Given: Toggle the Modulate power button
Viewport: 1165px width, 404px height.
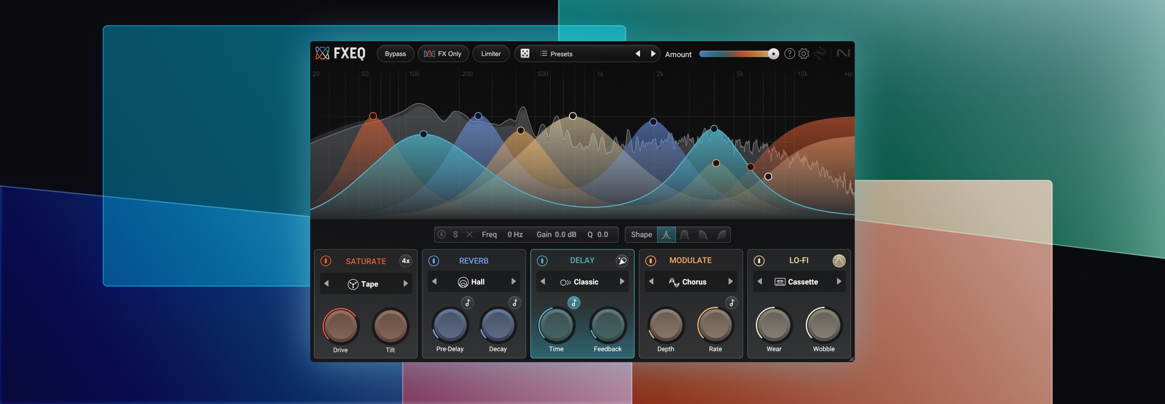Looking at the screenshot, I should [x=650, y=261].
